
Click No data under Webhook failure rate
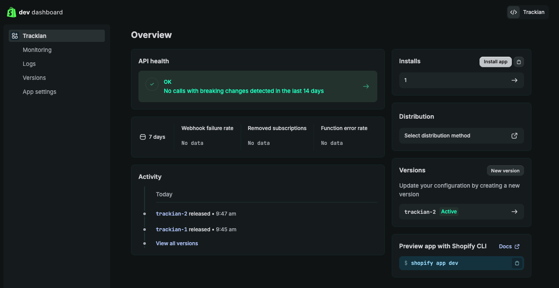coord(193,143)
